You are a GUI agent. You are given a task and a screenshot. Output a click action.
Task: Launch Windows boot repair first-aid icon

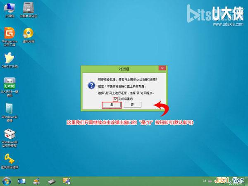click(x=10, y=138)
